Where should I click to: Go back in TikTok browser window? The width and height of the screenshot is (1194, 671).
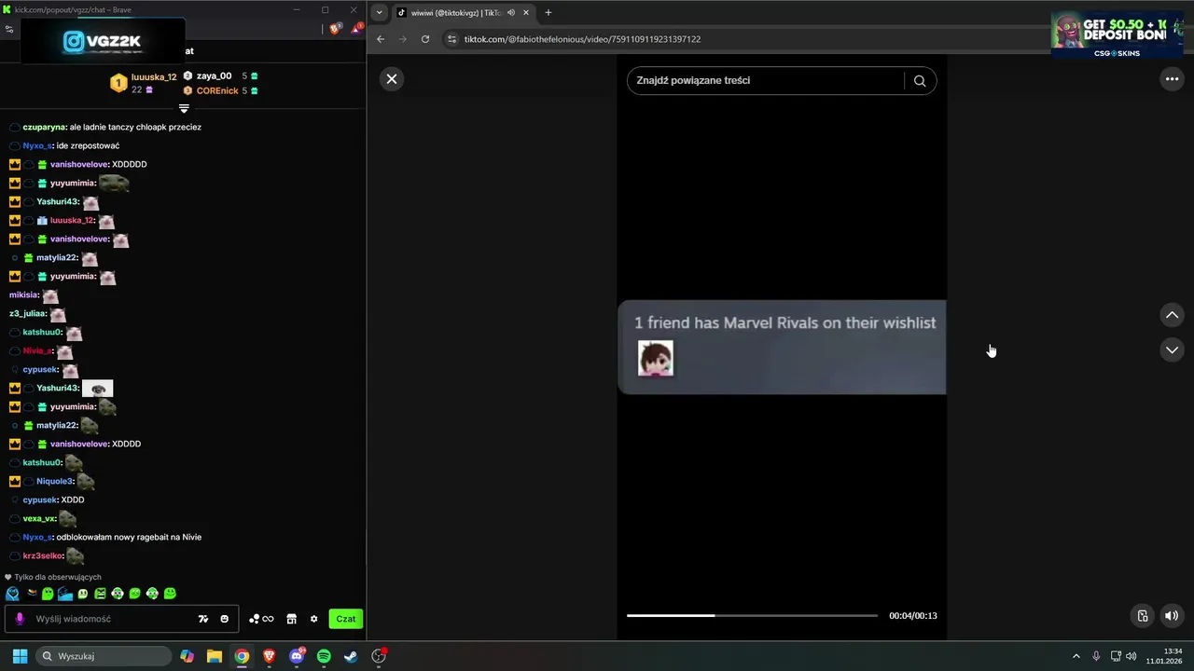coord(381,39)
